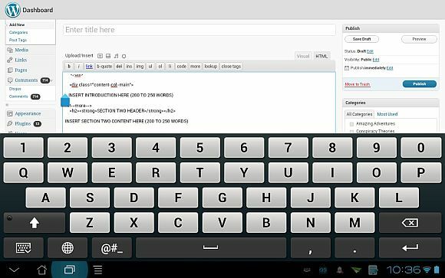The height and width of the screenshot is (278, 445).
Task: Open Add New in sidebar
Action: tap(17, 25)
